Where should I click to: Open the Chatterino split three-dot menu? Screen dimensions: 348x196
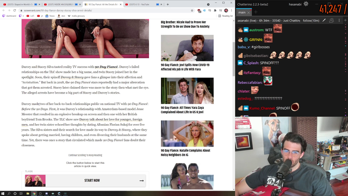[339, 21]
